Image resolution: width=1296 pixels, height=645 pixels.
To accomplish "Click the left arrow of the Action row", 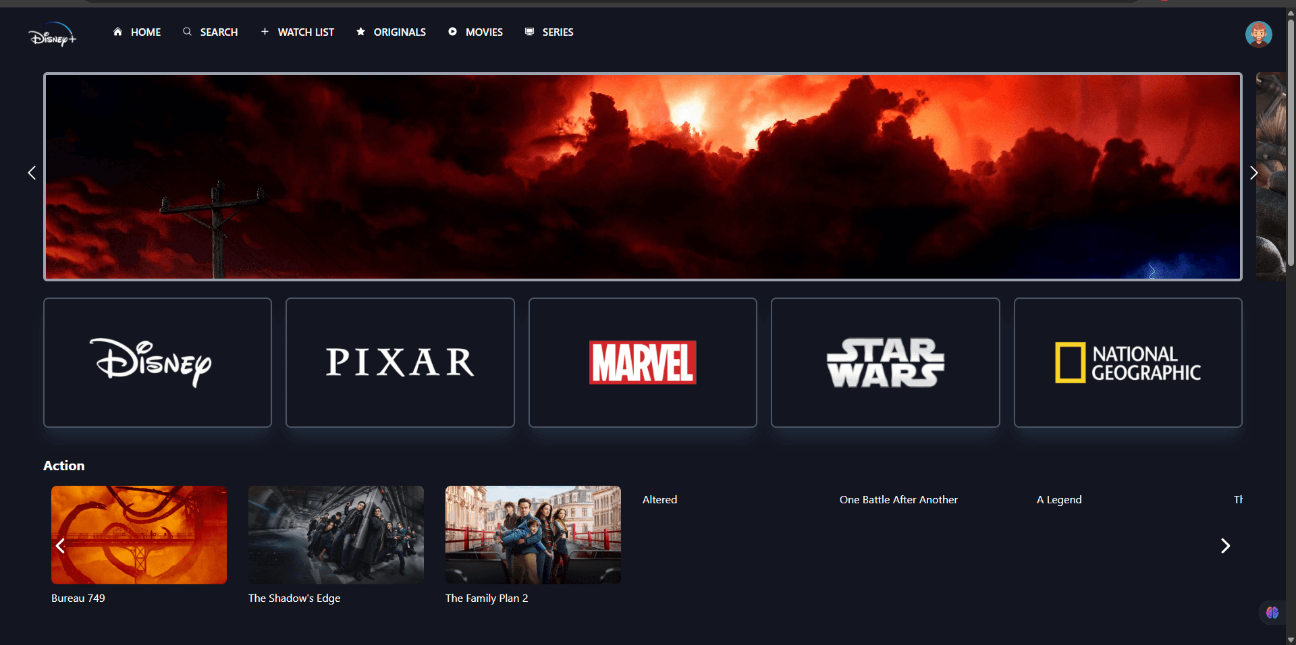I will coord(60,545).
